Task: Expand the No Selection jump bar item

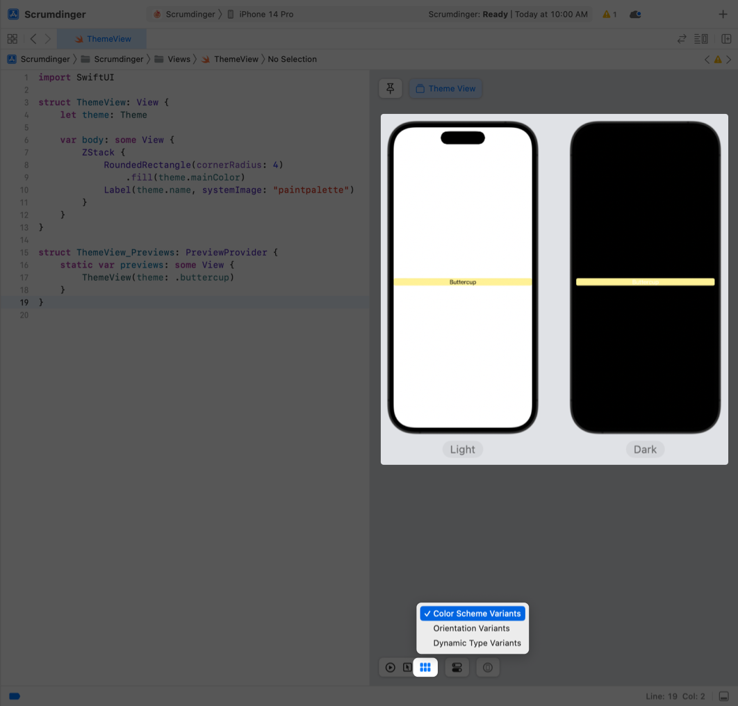Action: (x=292, y=59)
